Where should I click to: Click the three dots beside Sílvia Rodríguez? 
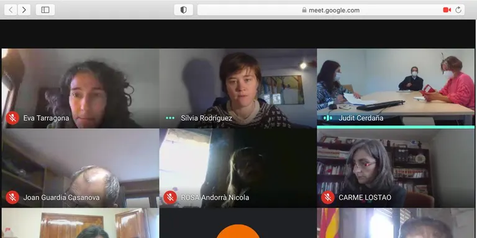[170, 118]
